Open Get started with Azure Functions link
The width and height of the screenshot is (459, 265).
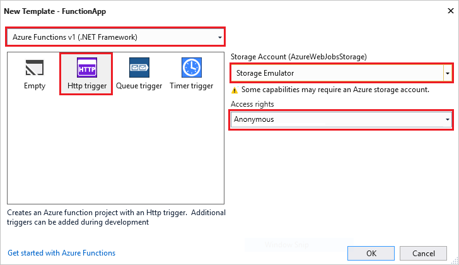(62, 253)
